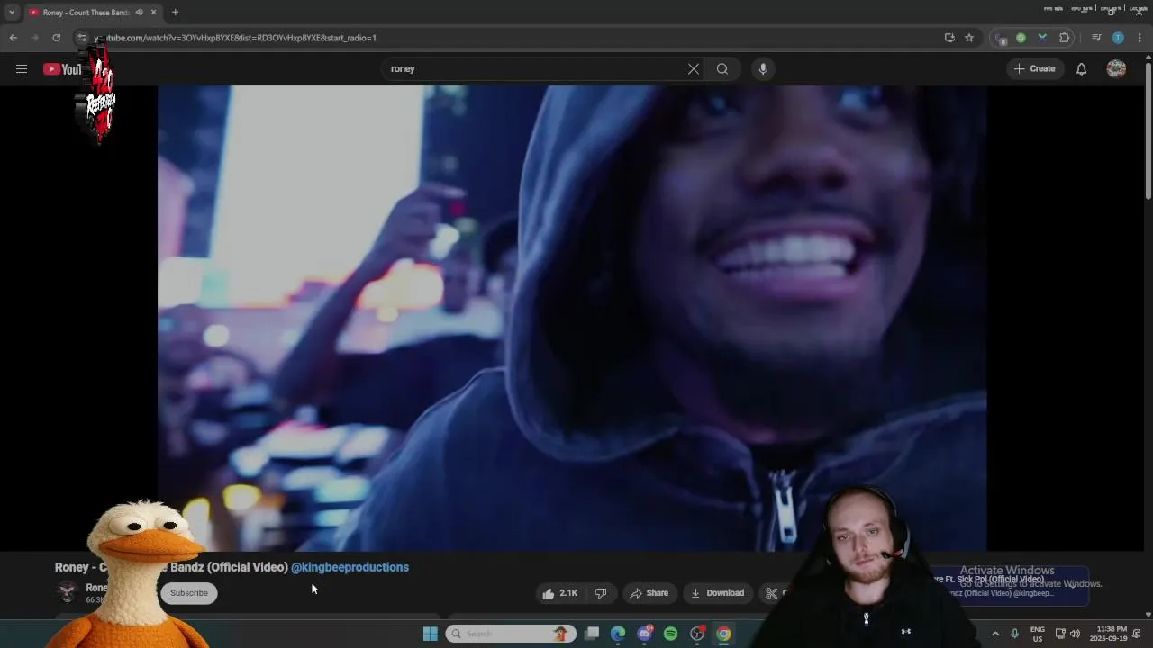Click the Windows taskbar search box
This screenshot has height=648, width=1153.
(x=510, y=634)
